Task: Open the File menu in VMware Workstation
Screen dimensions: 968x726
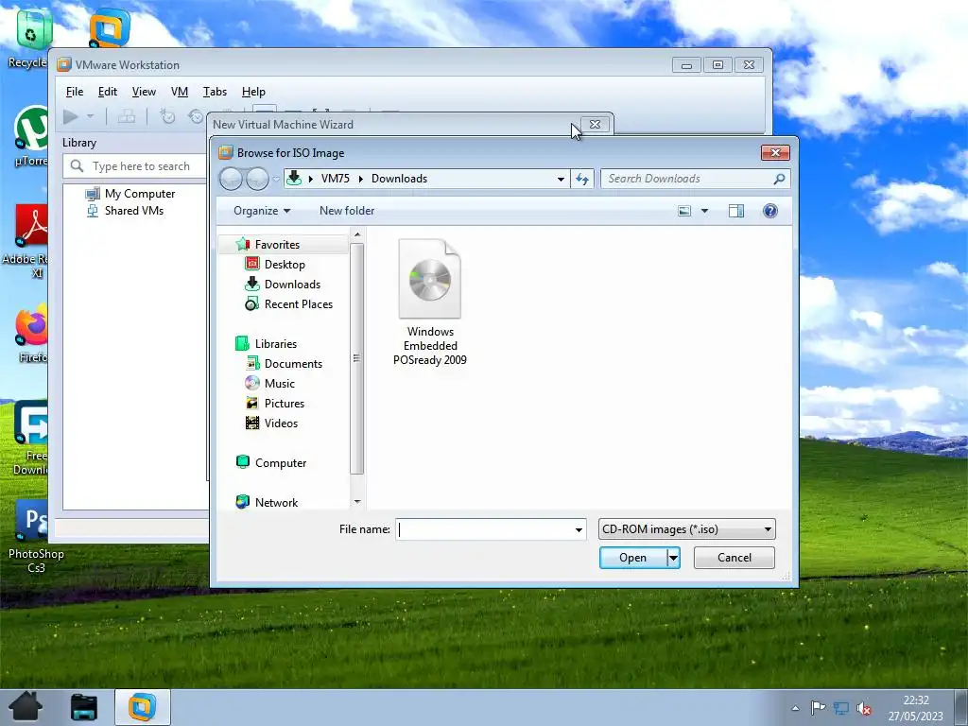Action: coord(75,92)
